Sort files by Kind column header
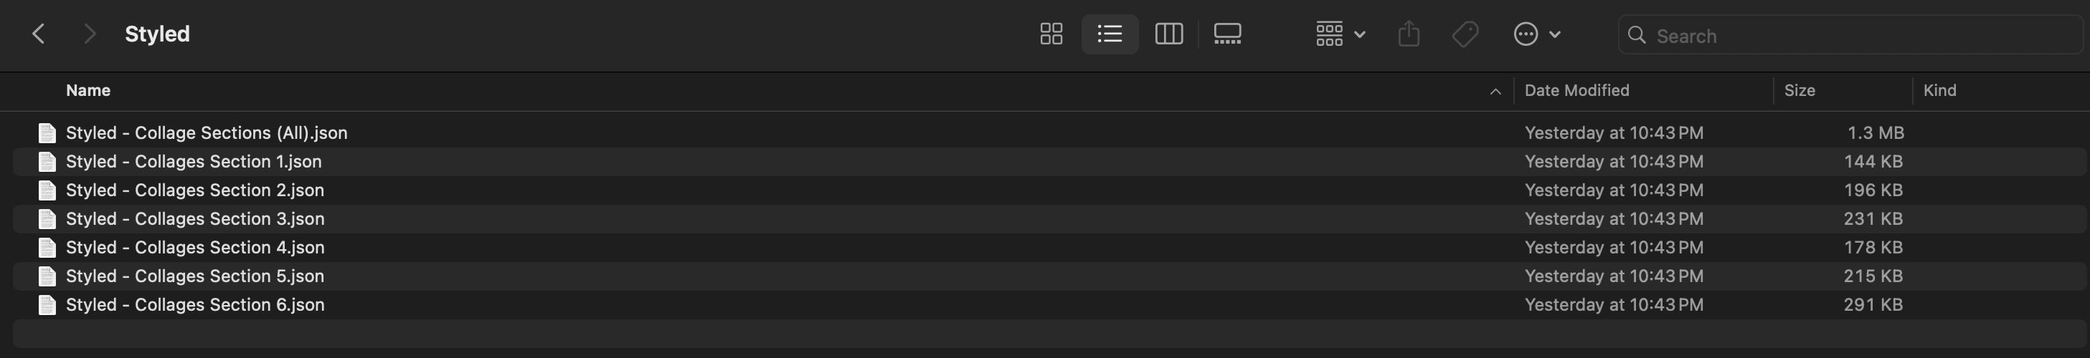 (x=1939, y=91)
